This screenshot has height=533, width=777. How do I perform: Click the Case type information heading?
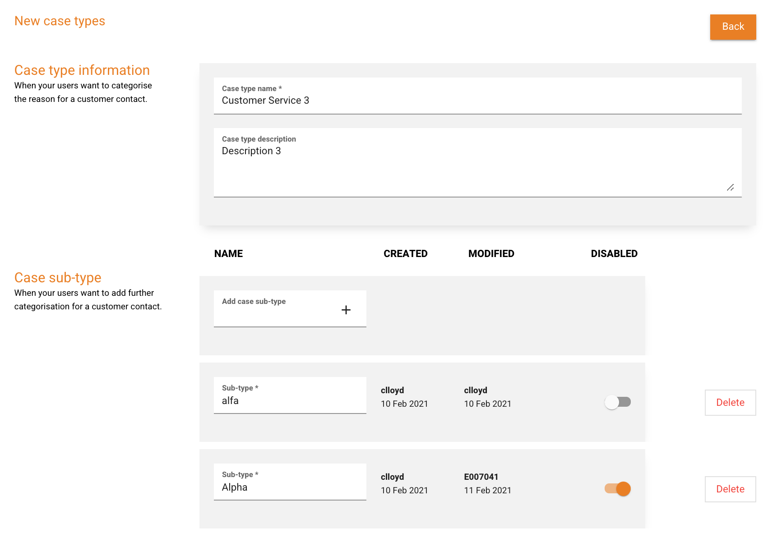pos(82,70)
